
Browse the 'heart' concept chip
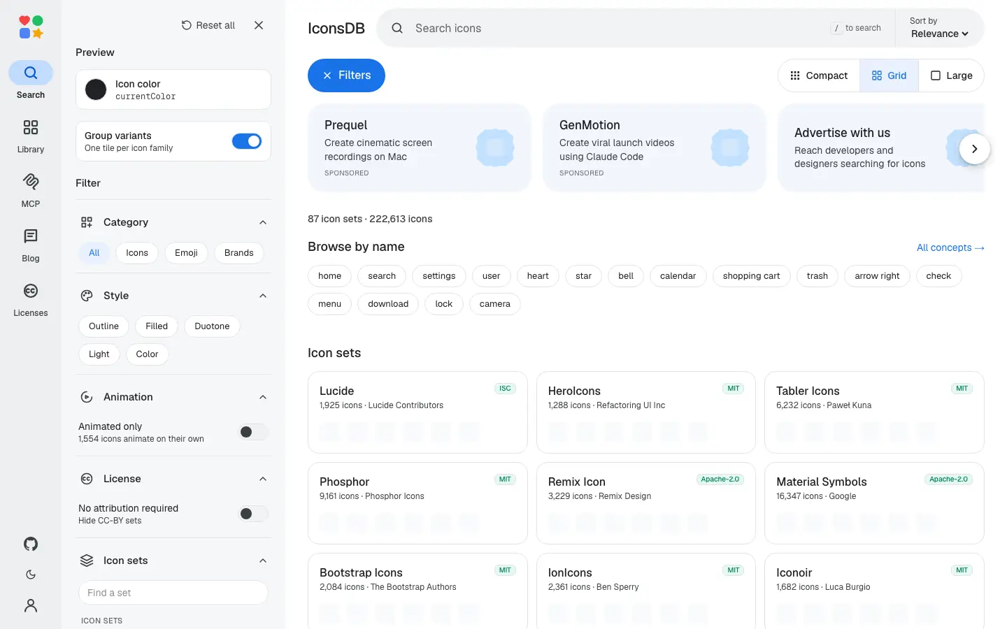click(x=538, y=276)
